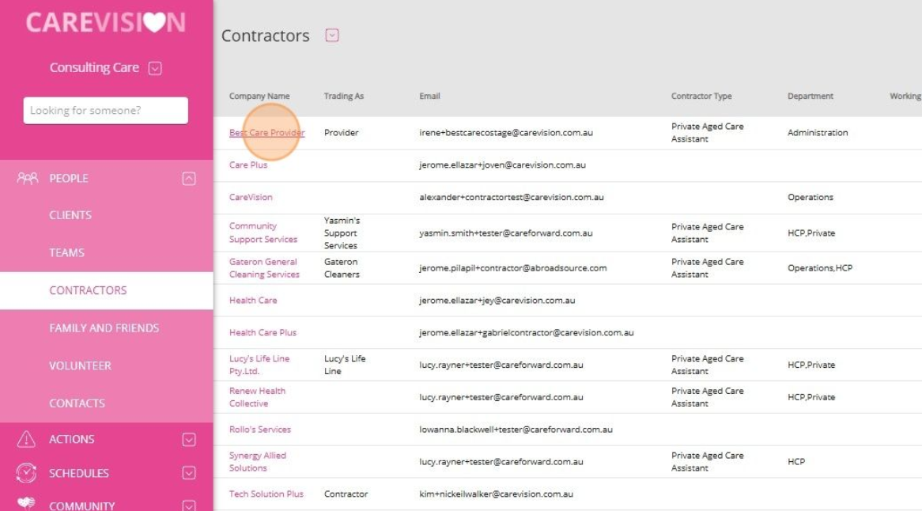
Task: Click the 'Operations,HCP' department cell
Action: (x=820, y=268)
